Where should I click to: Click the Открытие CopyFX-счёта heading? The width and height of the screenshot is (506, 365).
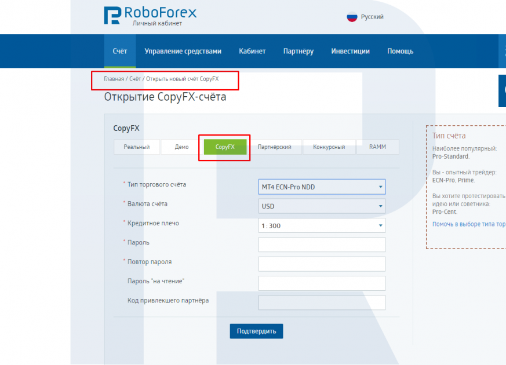pos(165,97)
